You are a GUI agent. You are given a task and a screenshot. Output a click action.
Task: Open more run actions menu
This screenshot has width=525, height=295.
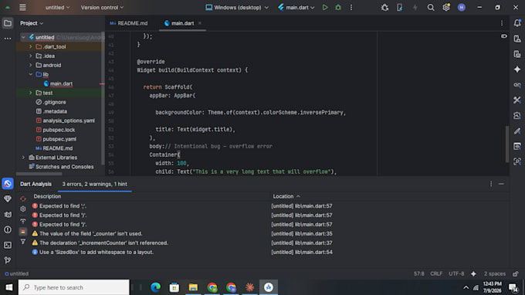pos(351,8)
